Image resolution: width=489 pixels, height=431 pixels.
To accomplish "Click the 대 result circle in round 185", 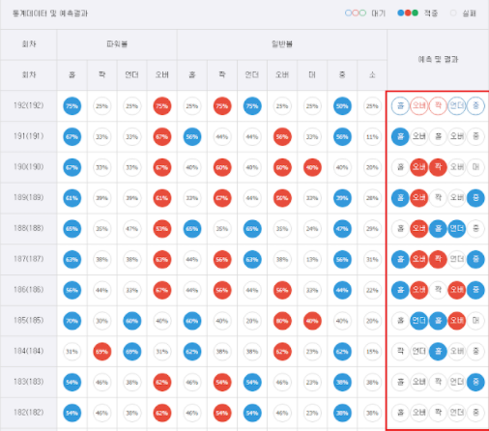I will (475, 321).
